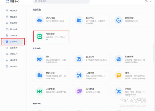Open the 资源中心 sidebar category
Screen dimensions: 155x111
point(13,54)
